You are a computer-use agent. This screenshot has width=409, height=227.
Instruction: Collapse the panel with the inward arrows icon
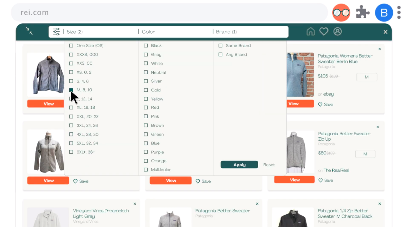tap(29, 31)
